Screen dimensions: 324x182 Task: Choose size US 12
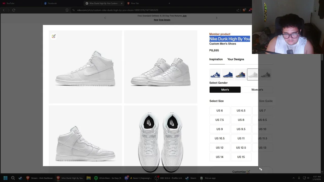pos(220,148)
